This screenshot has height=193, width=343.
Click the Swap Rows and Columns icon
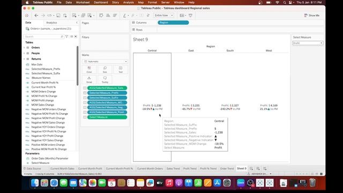101,16
